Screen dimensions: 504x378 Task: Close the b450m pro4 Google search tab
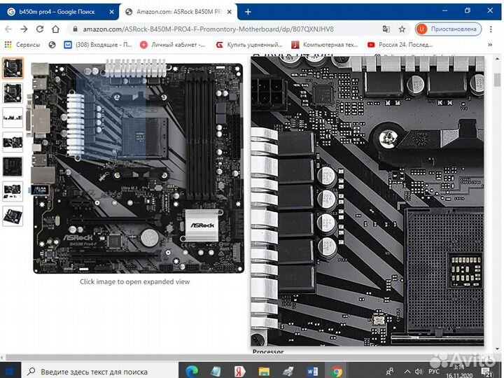[111, 12]
